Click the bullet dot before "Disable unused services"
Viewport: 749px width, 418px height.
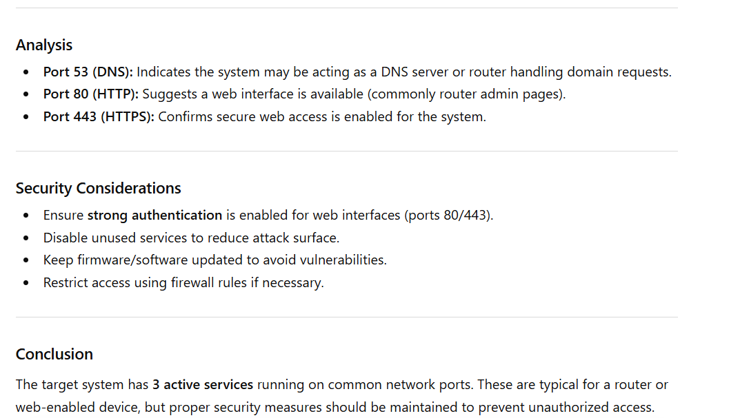click(x=26, y=238)
